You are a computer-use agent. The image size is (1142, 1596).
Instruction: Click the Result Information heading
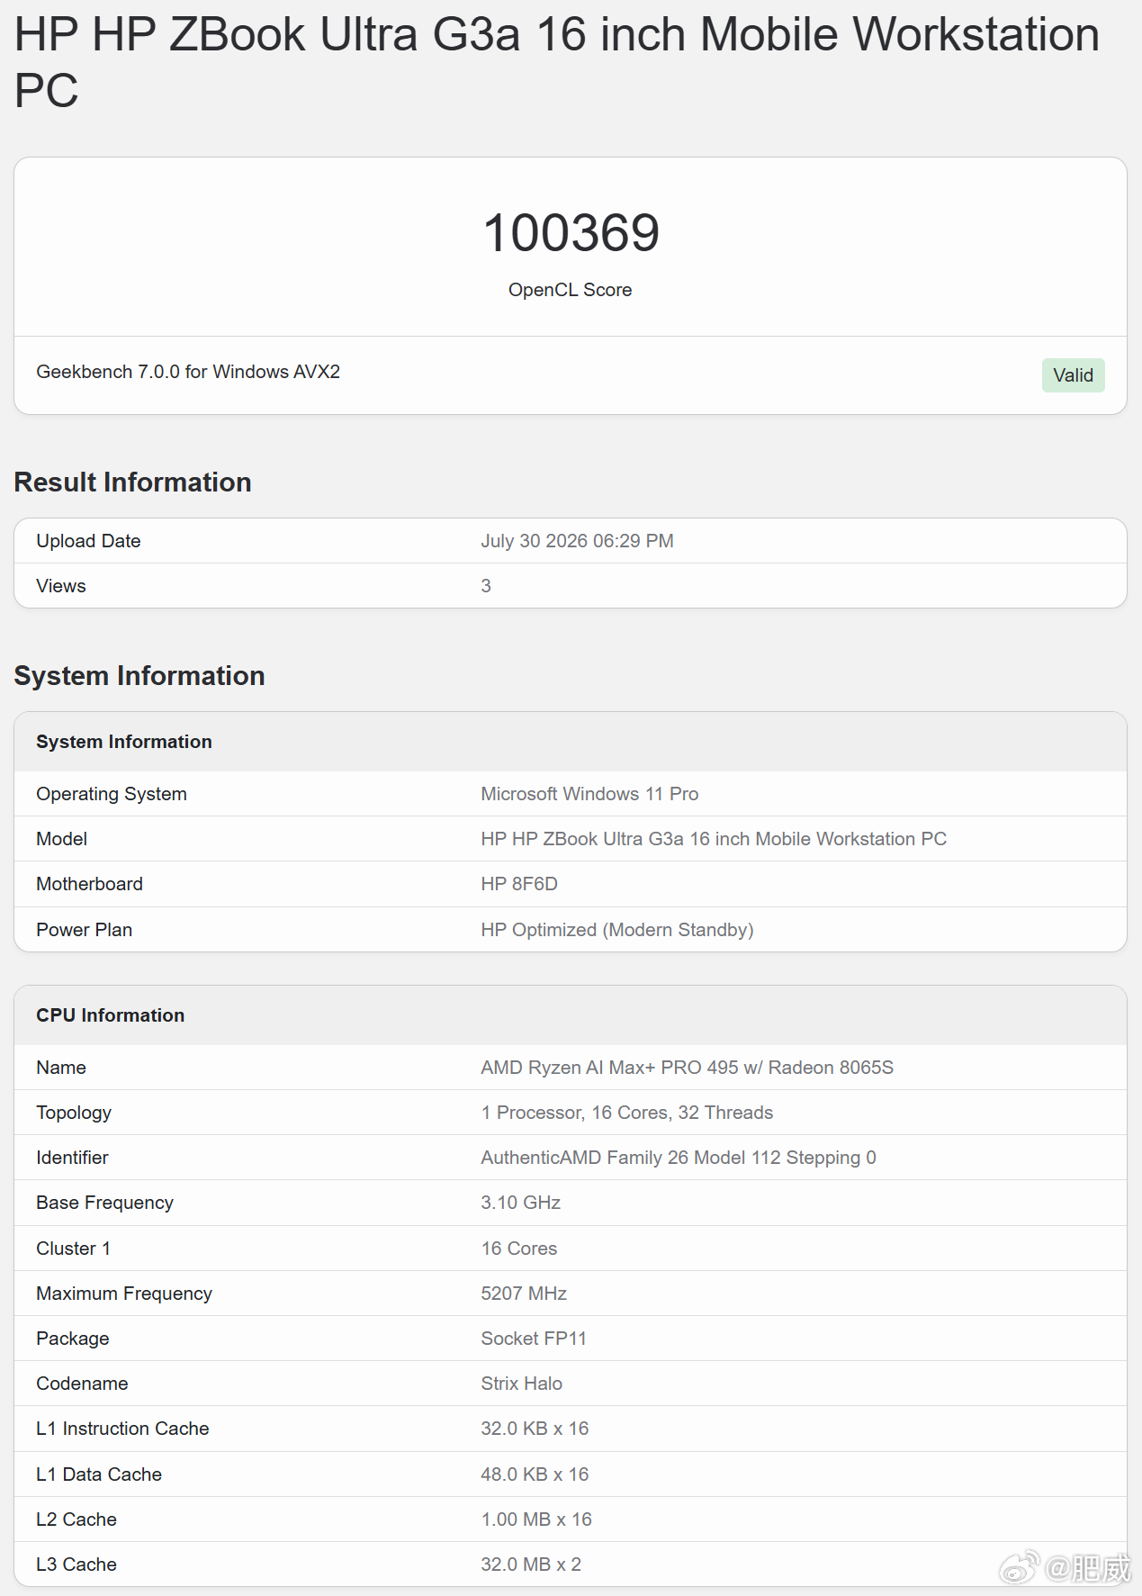132,482
